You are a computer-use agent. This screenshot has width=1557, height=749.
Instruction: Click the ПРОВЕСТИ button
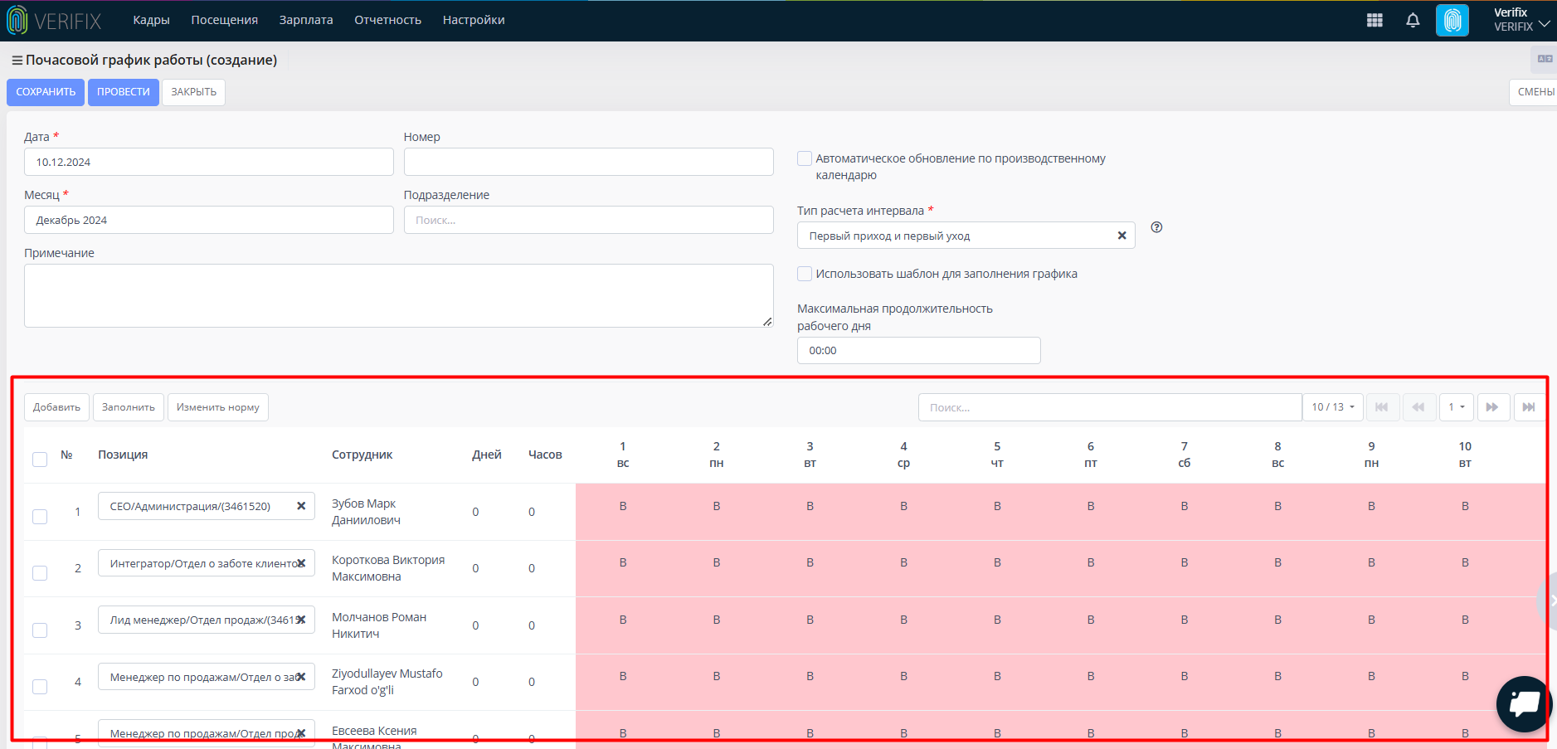[x=124, y=92]
